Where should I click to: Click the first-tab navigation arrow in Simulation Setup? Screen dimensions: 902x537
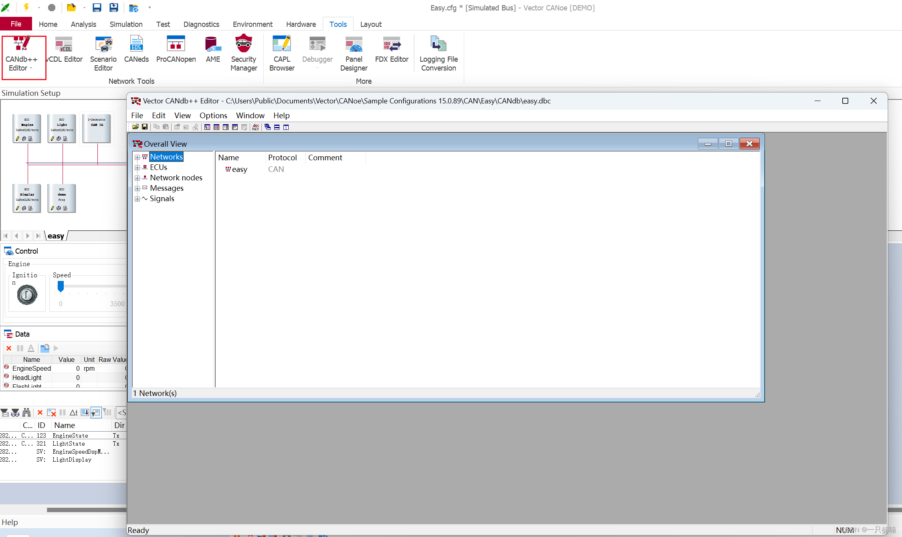pyautogui.click(x=6, y=236)
